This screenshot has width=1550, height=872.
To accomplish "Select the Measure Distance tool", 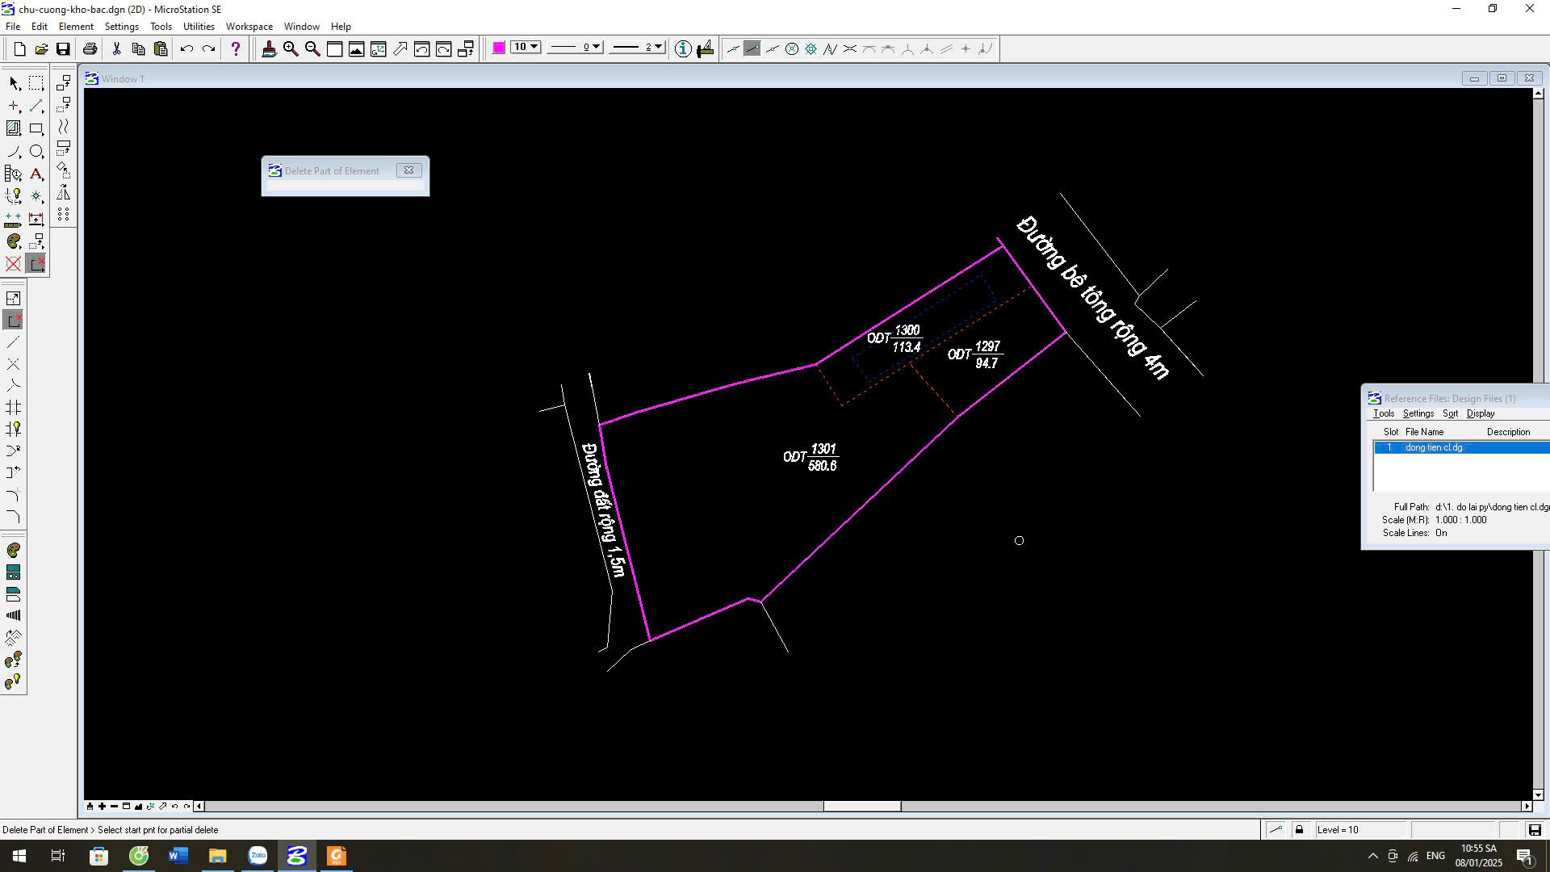I will click(x=13, y=219).
